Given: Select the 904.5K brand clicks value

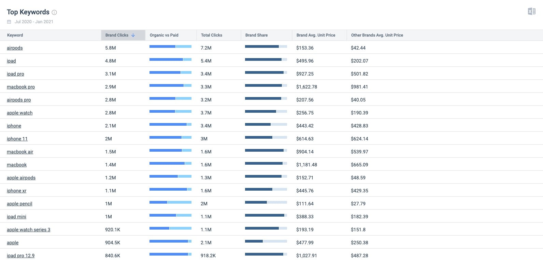Looking at the screenshot, I should [113, 243].
